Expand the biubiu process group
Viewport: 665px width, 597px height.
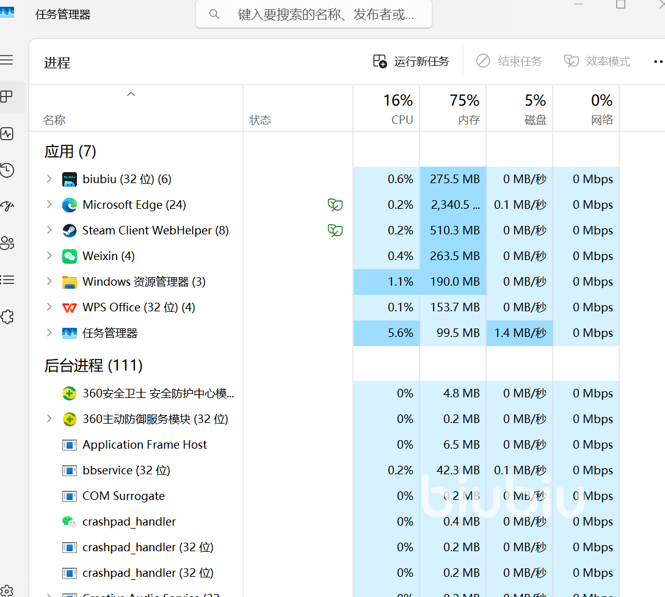(x=49, y=179)
